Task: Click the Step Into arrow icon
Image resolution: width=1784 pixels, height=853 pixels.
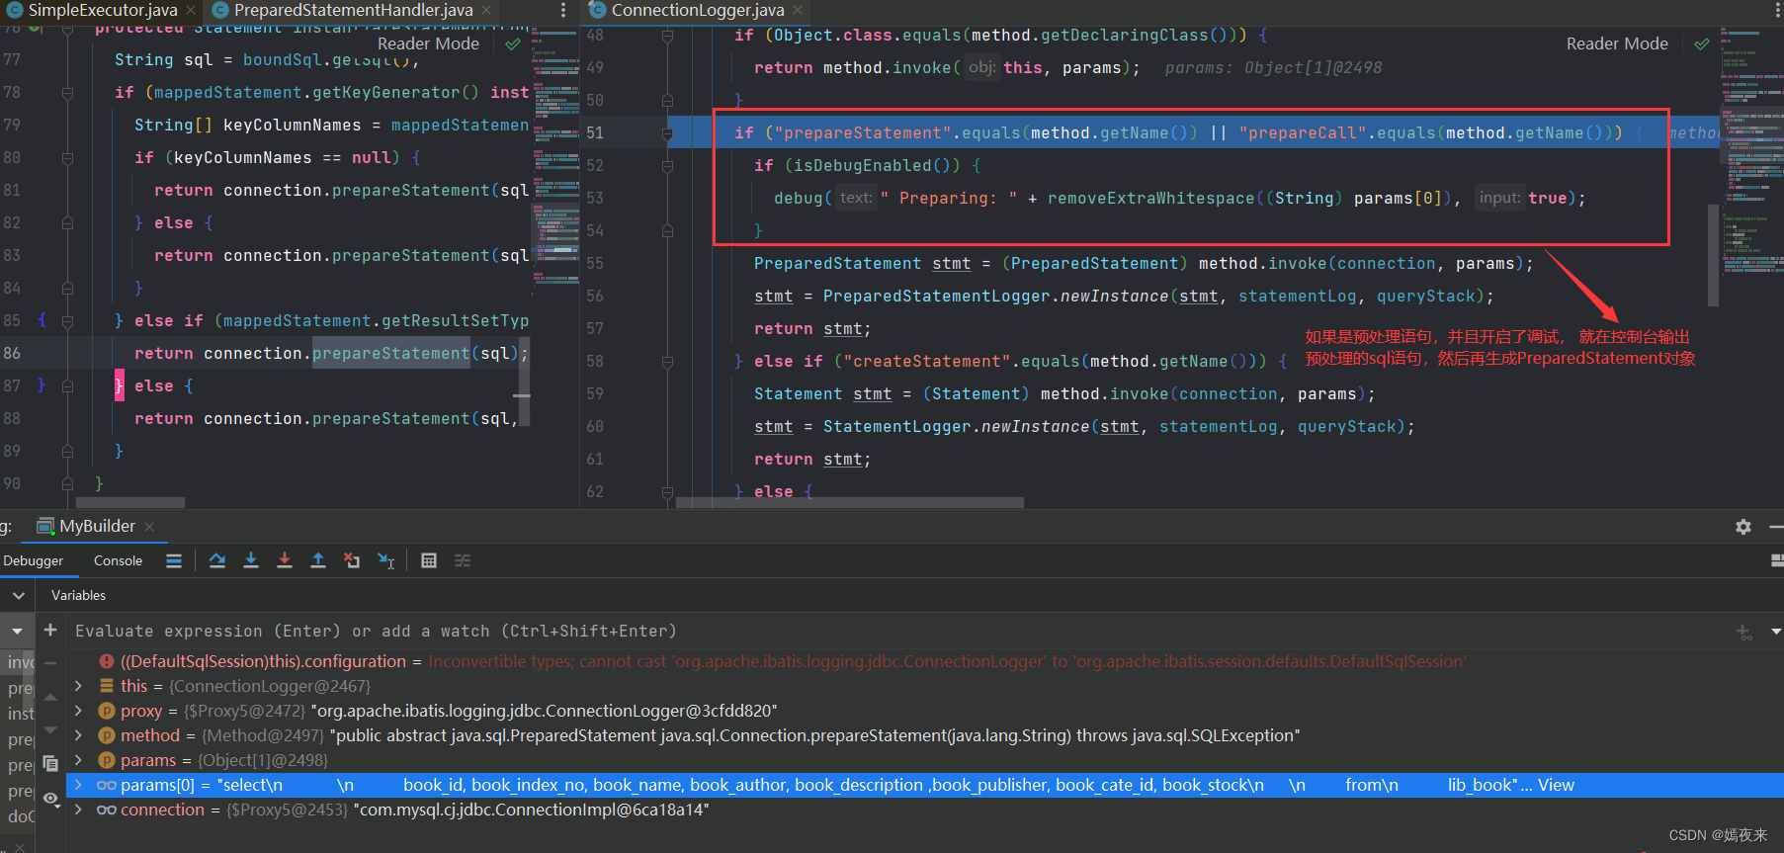Action: click(x=251, y=560)
